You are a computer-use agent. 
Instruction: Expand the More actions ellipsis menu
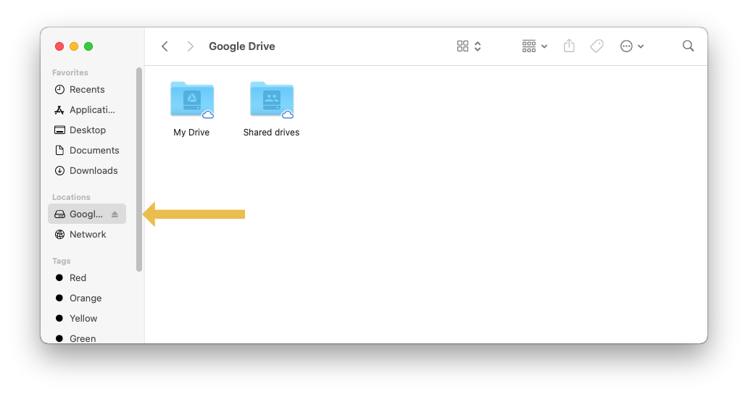tap(632, 46)
